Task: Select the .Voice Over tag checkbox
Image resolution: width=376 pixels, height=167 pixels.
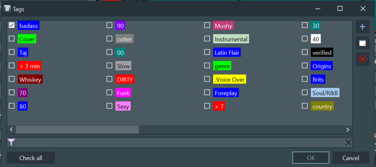Action: [207, 79]
